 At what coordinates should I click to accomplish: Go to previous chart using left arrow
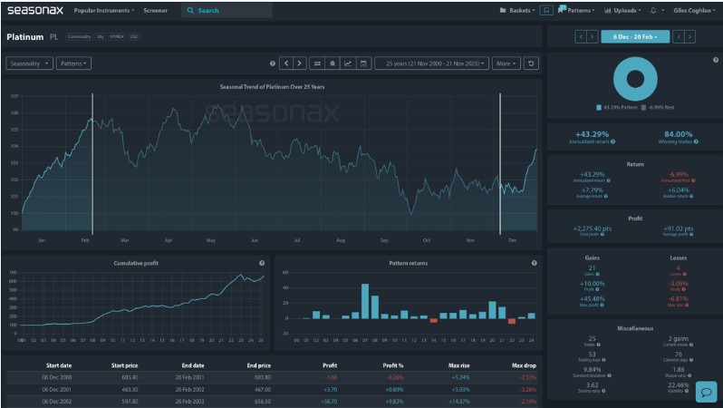coord(285,63)
